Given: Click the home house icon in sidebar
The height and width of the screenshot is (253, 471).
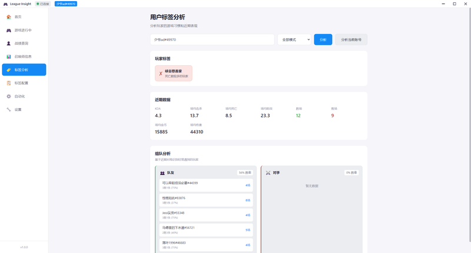Looking at the screenshot, I should (x=9, y=17).
